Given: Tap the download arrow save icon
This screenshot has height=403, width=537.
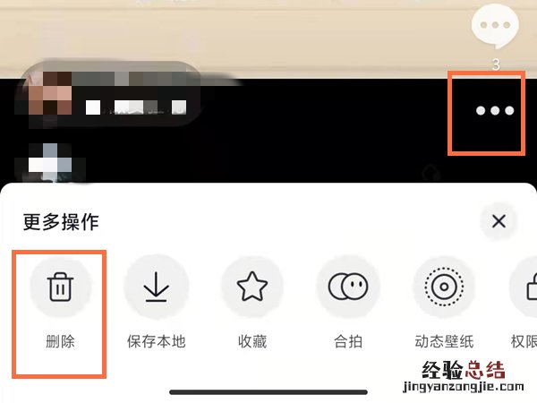Looking at the screenshot, I should coord(156,287).
